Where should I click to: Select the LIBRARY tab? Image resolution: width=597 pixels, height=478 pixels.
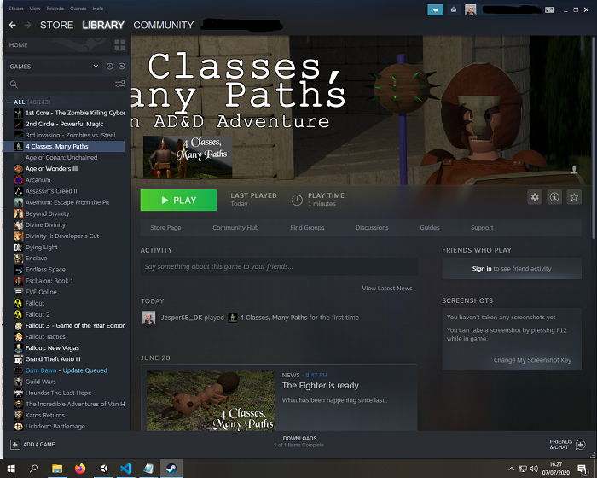(103, 25)
